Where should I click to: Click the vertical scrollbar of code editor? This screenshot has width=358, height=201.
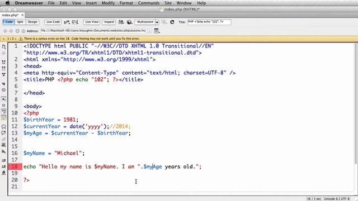coord(356,104)
